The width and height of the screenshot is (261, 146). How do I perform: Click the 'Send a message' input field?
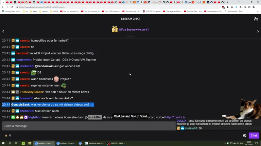88,126
